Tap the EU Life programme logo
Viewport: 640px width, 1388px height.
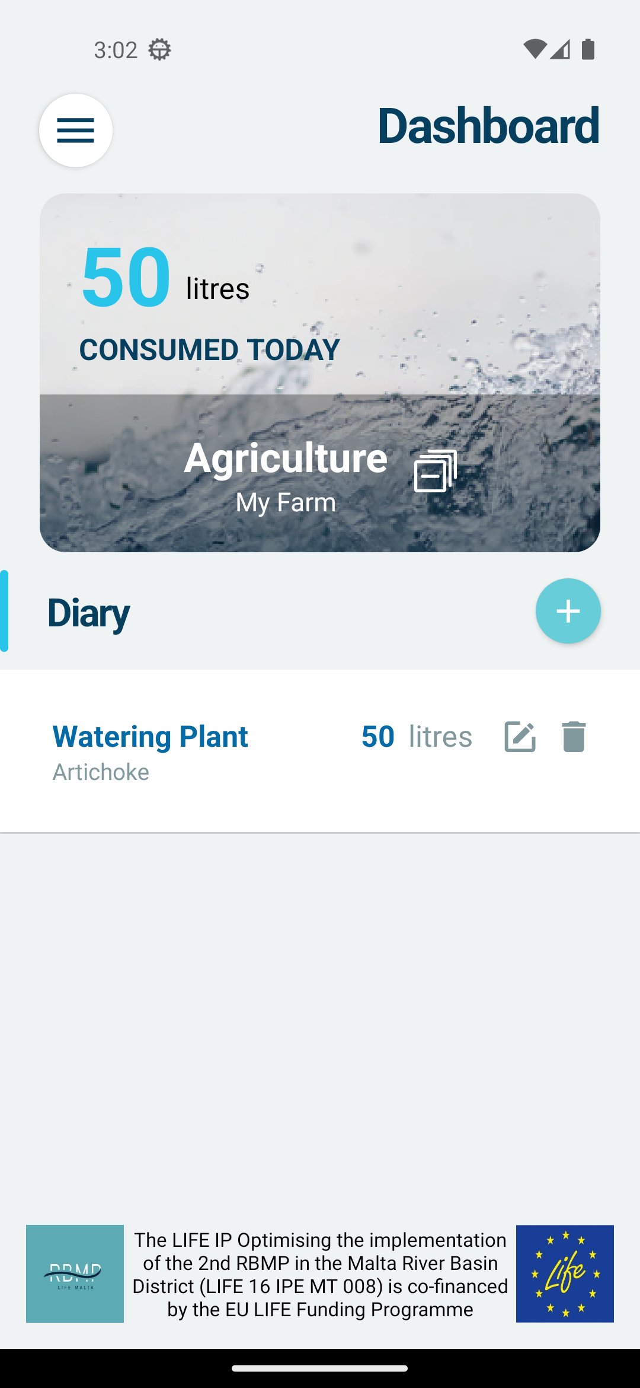point(565,1274)
